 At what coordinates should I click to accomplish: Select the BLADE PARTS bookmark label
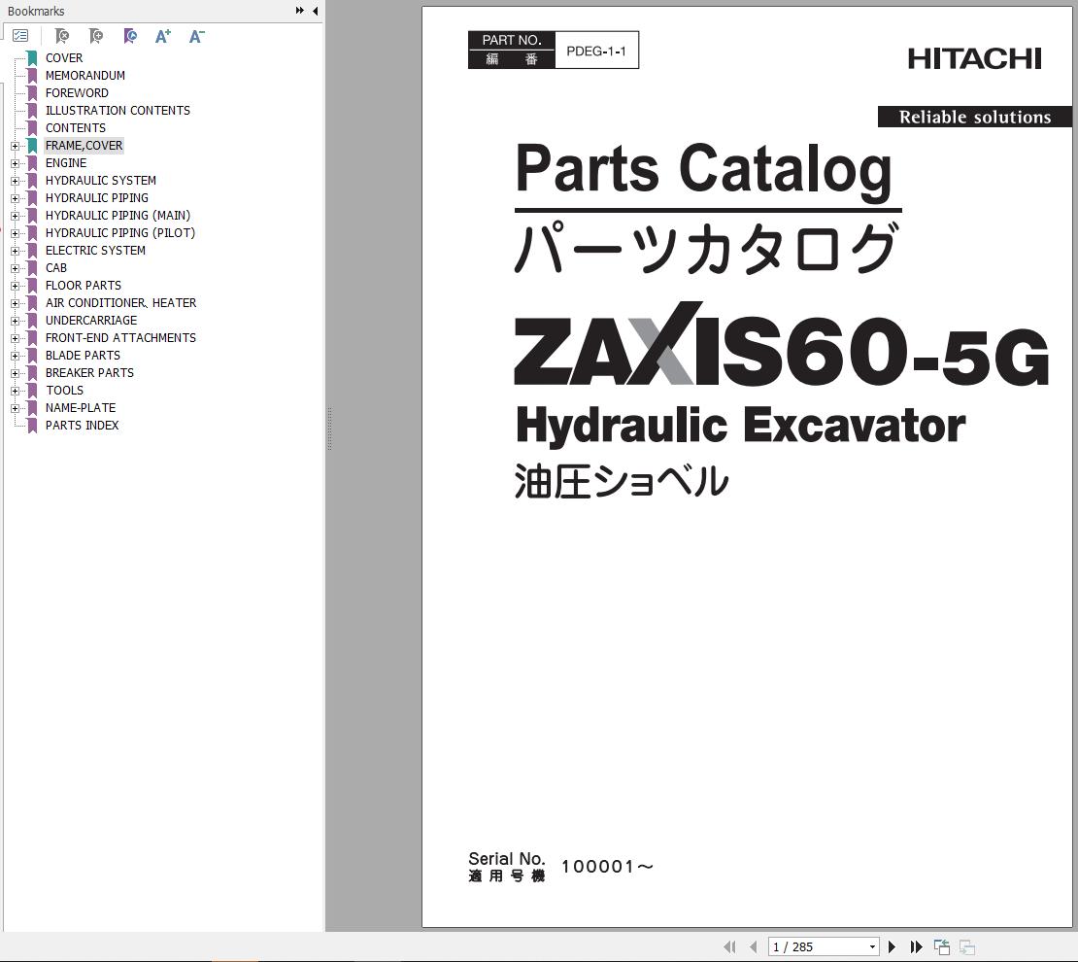tap(83, 355)
